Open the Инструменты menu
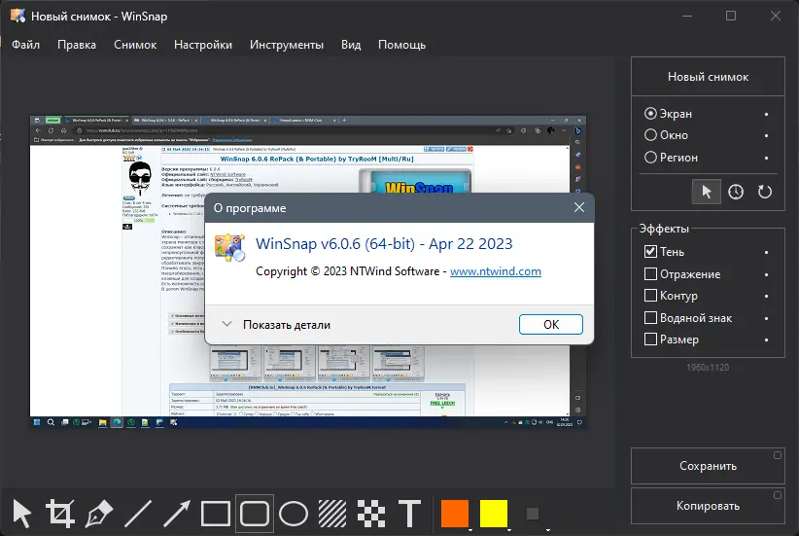The image size is (799, 536). point(287,45)
